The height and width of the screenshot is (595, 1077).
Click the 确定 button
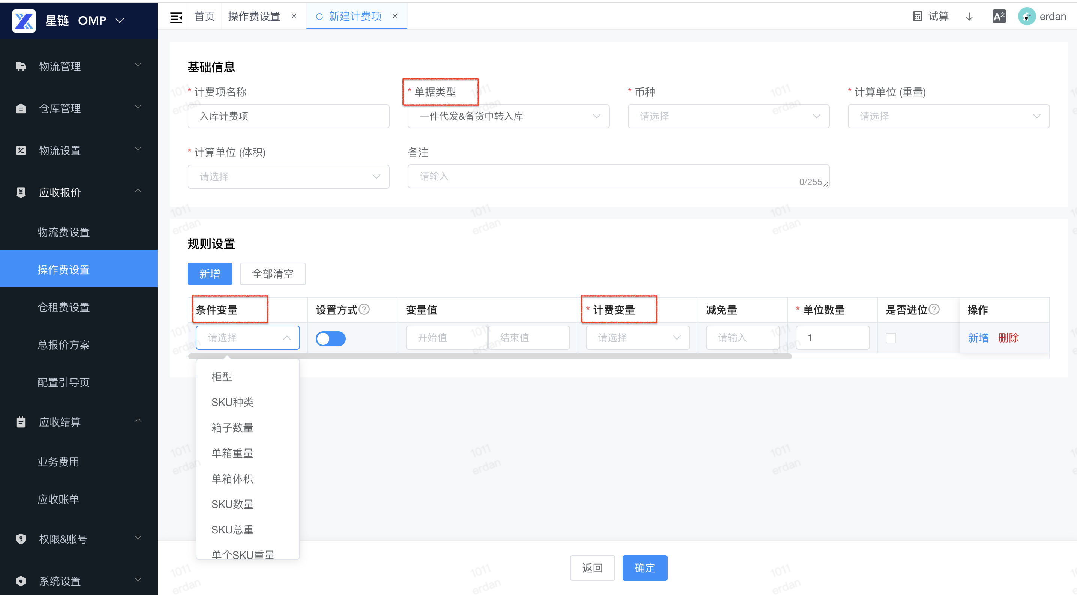(x=645, y=568)
